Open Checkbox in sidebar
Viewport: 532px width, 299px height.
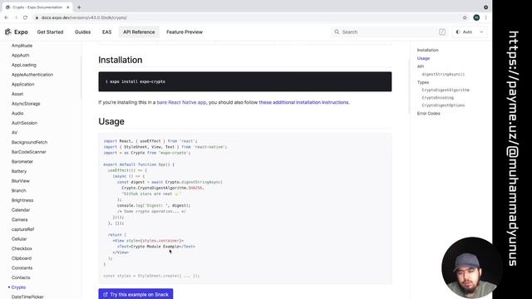[22, 248]
